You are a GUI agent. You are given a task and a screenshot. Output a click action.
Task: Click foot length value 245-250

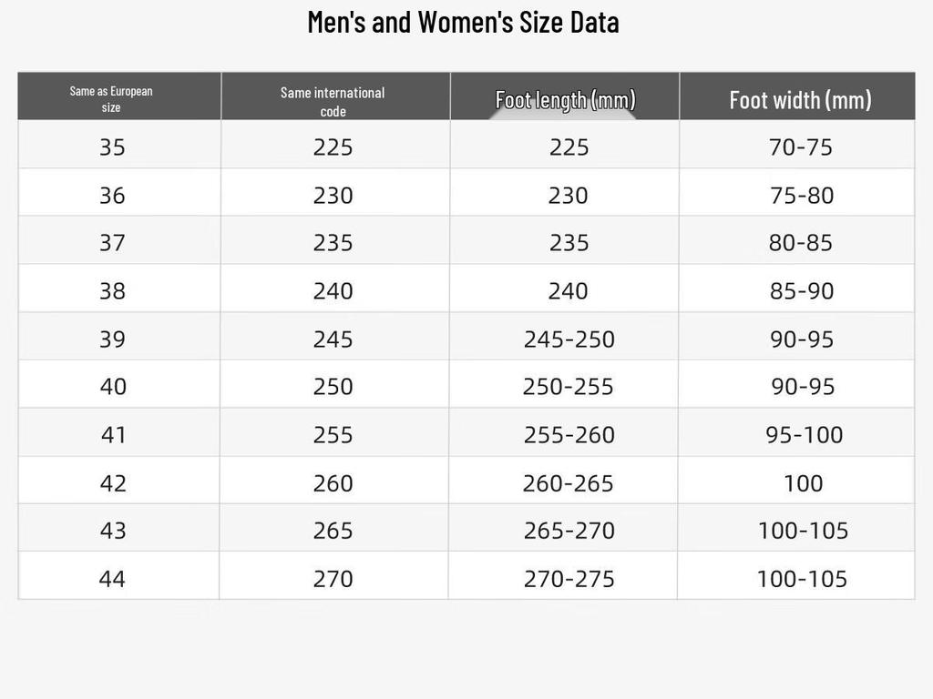[x=569, y=339]
